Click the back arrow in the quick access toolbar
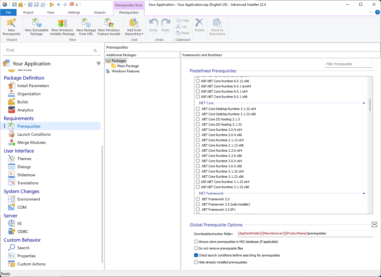This screenshot has height=277, width=381. (x=59, y=4)
